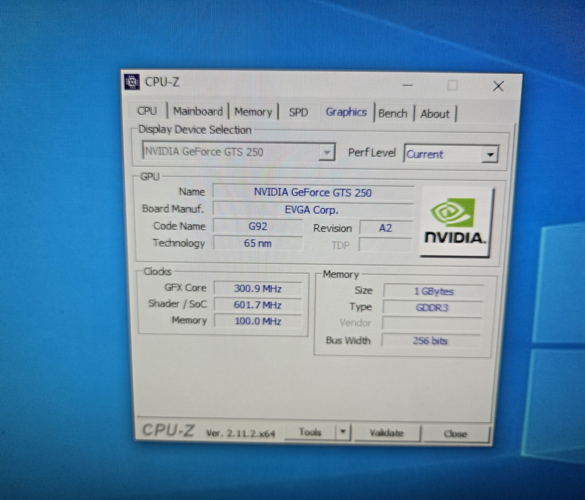
Task: Switch to the Mainboard tab
Action: pos(198,111)
